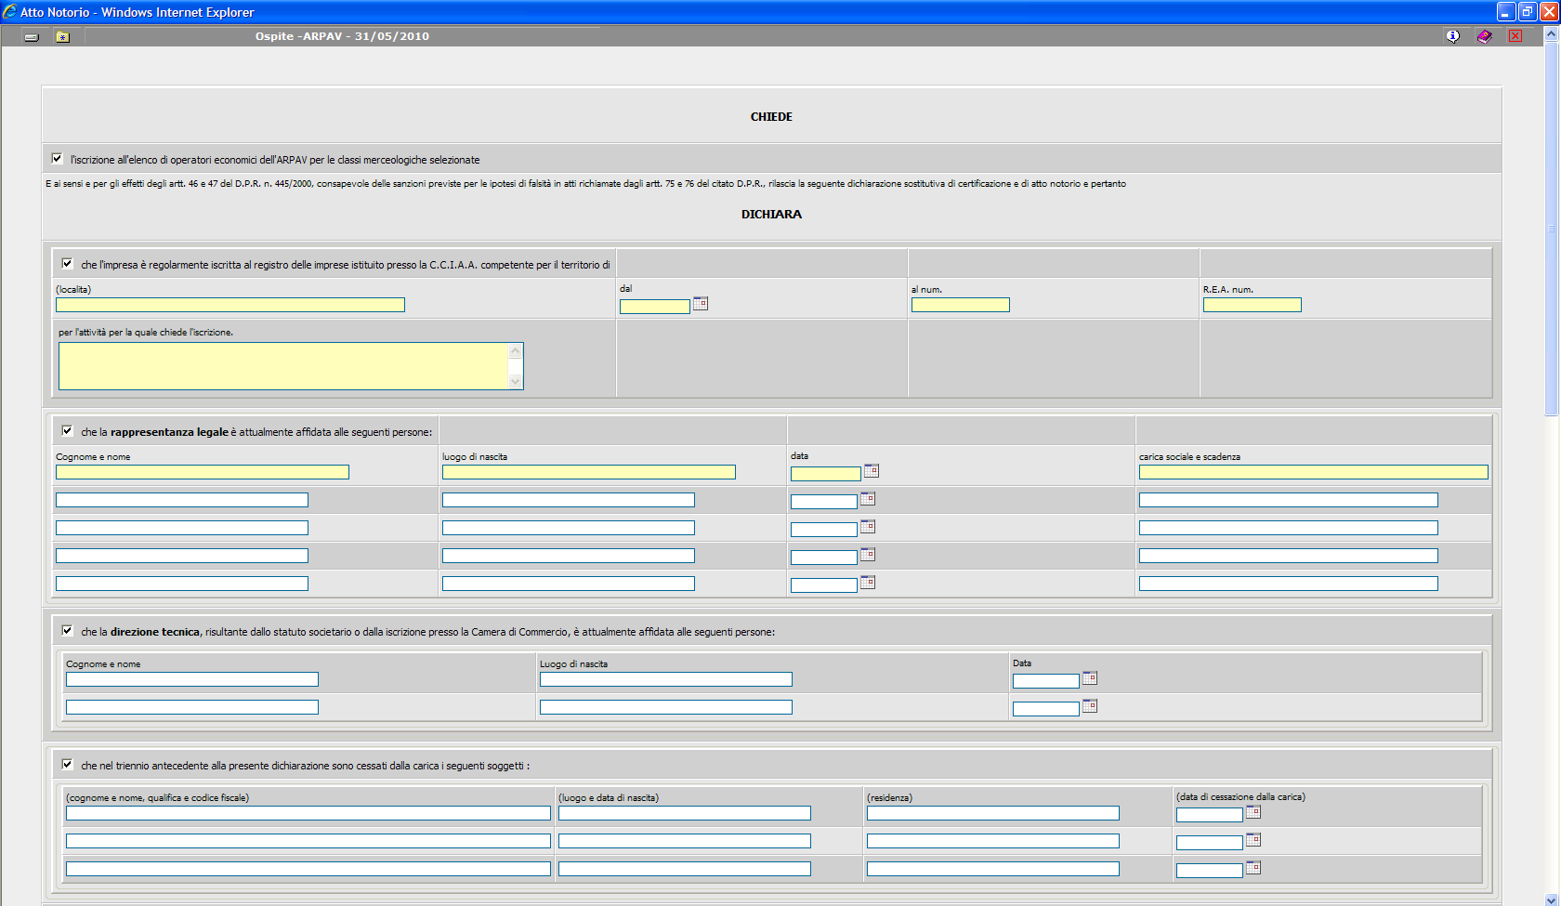Click scroll-down arrow of attività text area

click(x=516, y=382)
